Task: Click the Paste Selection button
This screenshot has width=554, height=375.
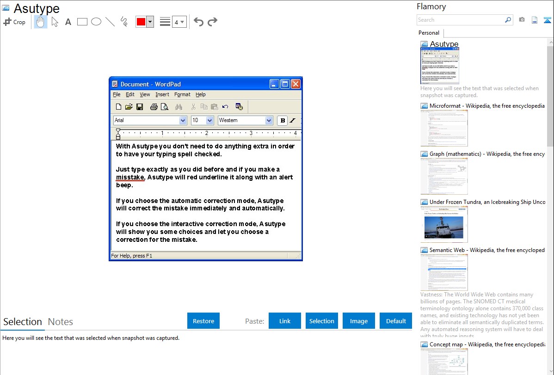Action: pos(321,321)
